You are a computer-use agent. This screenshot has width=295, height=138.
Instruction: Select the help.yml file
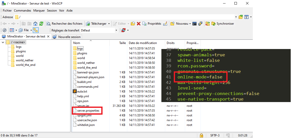(x=83, y=96)
